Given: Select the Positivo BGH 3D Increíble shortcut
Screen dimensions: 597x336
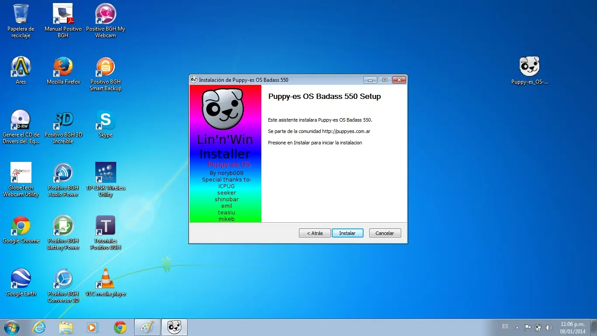Looking at the screenshot, I should (x=63, y=127).
